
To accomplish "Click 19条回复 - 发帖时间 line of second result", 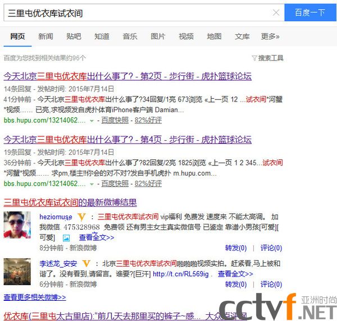I will (58, 152).
